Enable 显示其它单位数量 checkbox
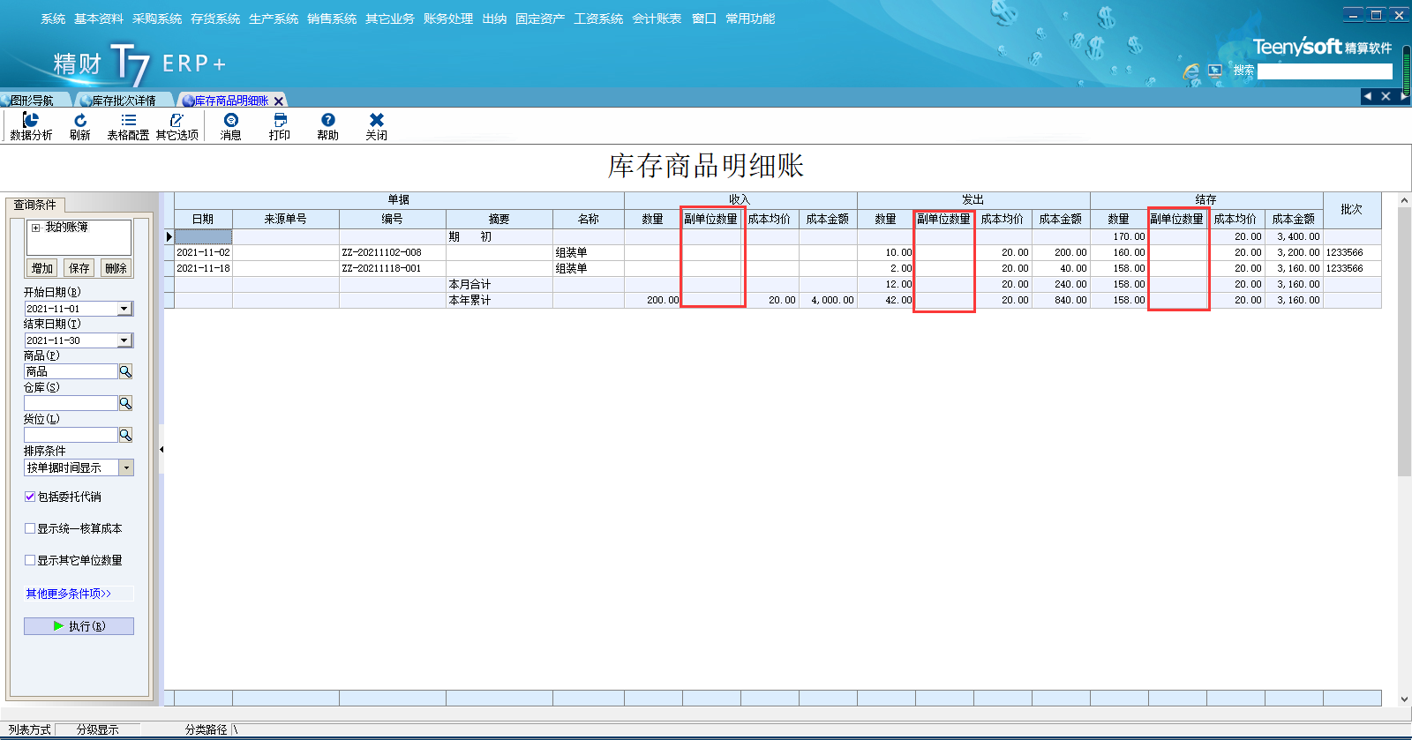 [x=30, y=560]
